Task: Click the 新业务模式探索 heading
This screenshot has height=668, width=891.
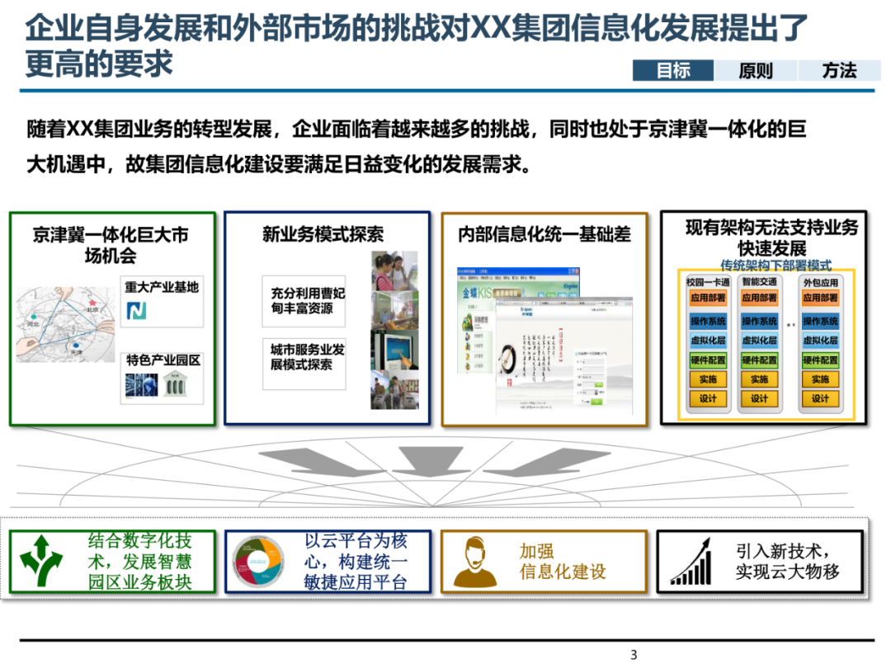Action: (x=323, y=234)
